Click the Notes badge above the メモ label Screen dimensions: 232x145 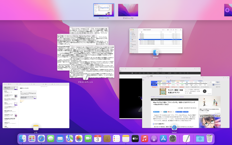(x=36, y=128)
